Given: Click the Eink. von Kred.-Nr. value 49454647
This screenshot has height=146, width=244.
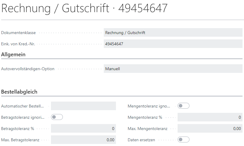Looking at the screenshot, I should tap(173, 44).
